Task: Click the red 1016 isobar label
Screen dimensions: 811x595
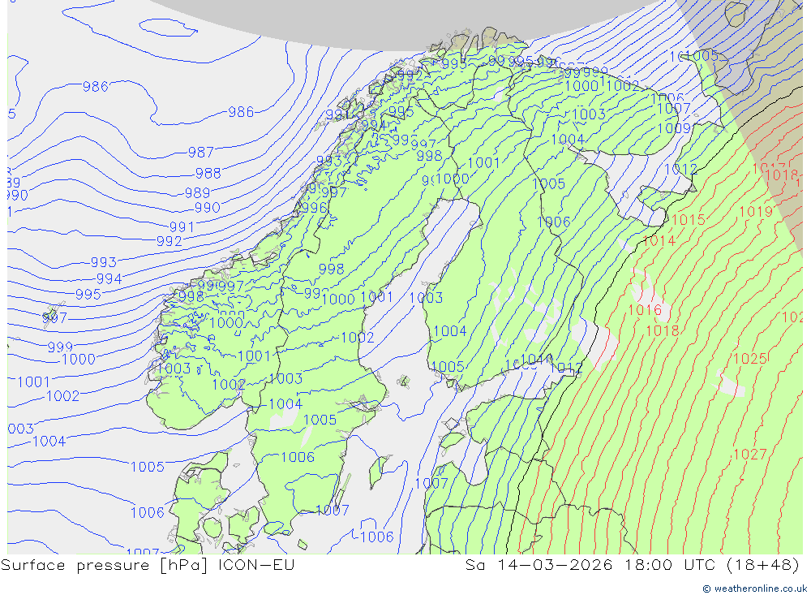Action: [x=645, y=309]
